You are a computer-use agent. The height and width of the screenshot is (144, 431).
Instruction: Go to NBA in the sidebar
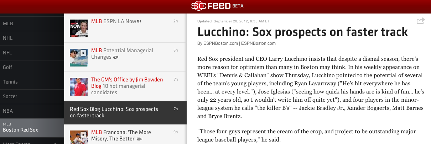pyautogui.click(x=8, y=111)
